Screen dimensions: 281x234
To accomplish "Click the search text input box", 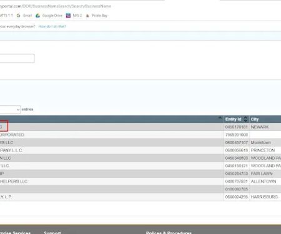I will [x=17, y=58].
